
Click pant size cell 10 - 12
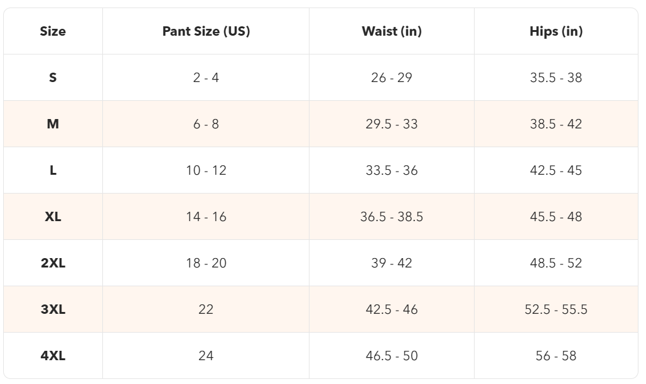(206, 170)
